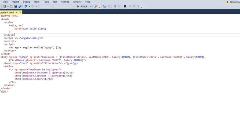Open the View menu
This screenshot has width=240, height=135.
[5, 1]
